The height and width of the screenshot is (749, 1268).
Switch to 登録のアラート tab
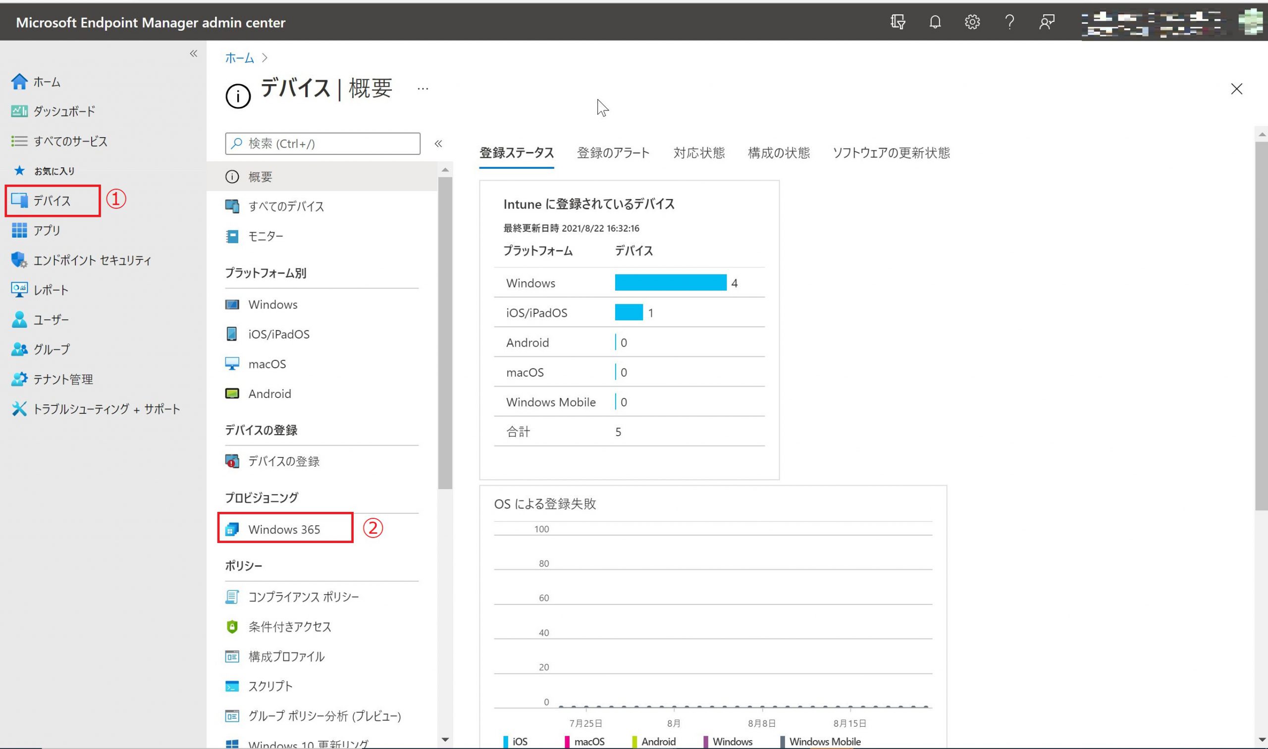pos(613,153)
